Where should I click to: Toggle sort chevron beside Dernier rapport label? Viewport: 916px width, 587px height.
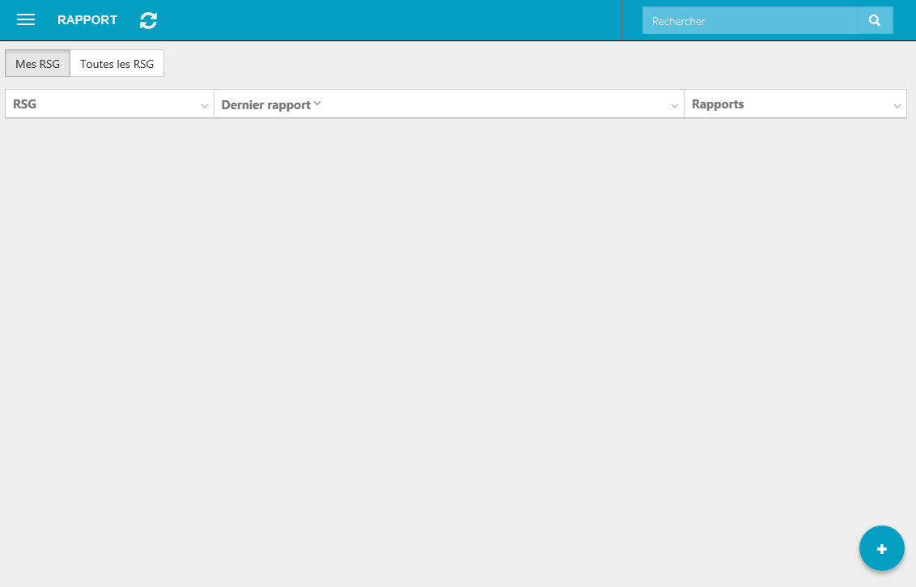click(317, 103)
